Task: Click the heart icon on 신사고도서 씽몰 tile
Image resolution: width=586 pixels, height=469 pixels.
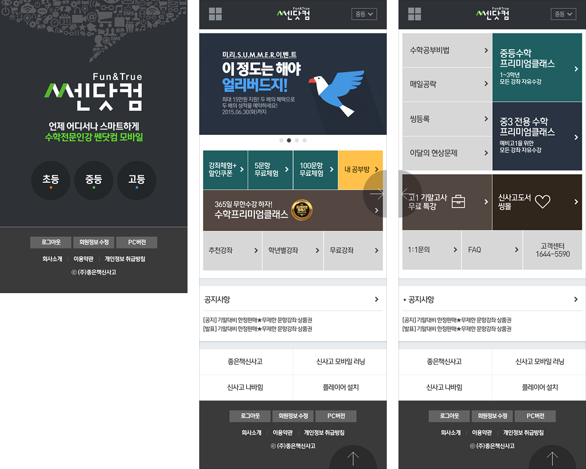Action: [x=543, y=202]
